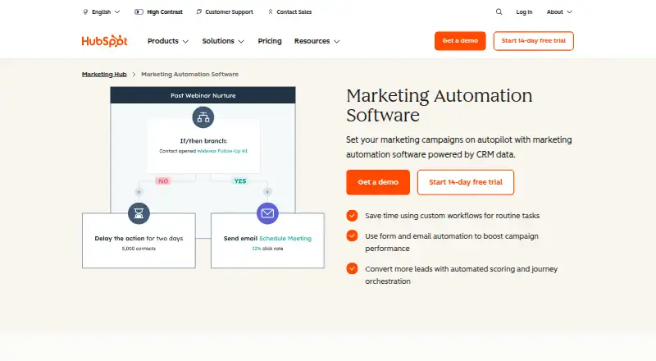Toggle the High Contrast switch
The width and height of the screenshot is (656, 361).
[x=139, y=11]
